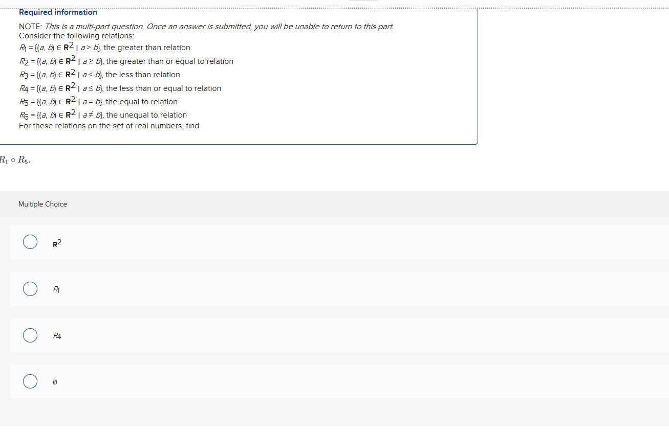Select the R₄ answer option

(x=30, y=335)
